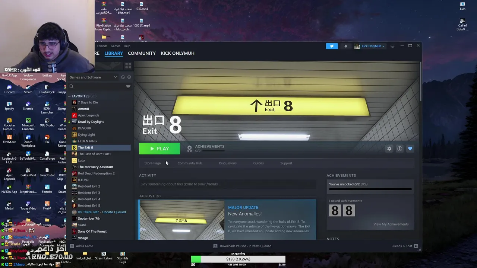
Task: Toggle The Exit 8 favorite heart
Action: [x=410, y=149]
